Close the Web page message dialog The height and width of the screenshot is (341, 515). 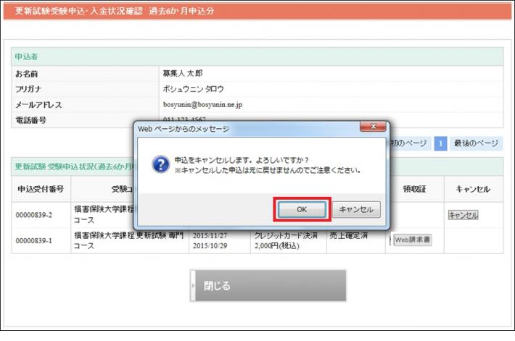point(373,128)
